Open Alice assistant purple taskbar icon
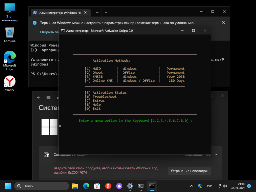This screenshot has width=256, height=192. [119, 186]
